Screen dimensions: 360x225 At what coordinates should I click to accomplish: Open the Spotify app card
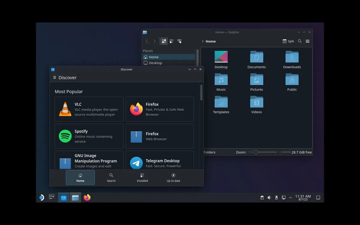coord(89,136)
